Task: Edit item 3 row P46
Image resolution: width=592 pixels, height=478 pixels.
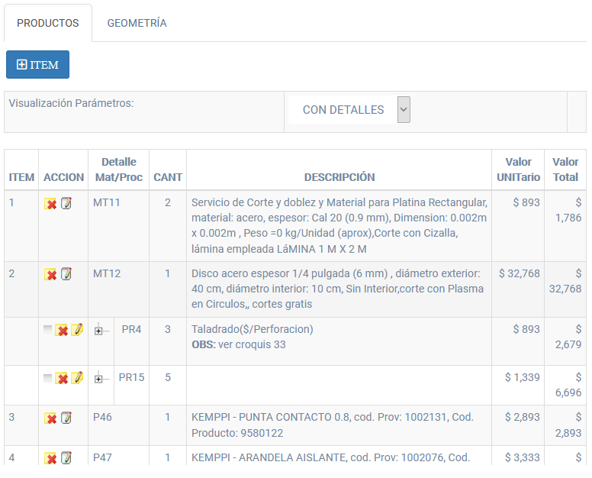Action: point(66,418)
